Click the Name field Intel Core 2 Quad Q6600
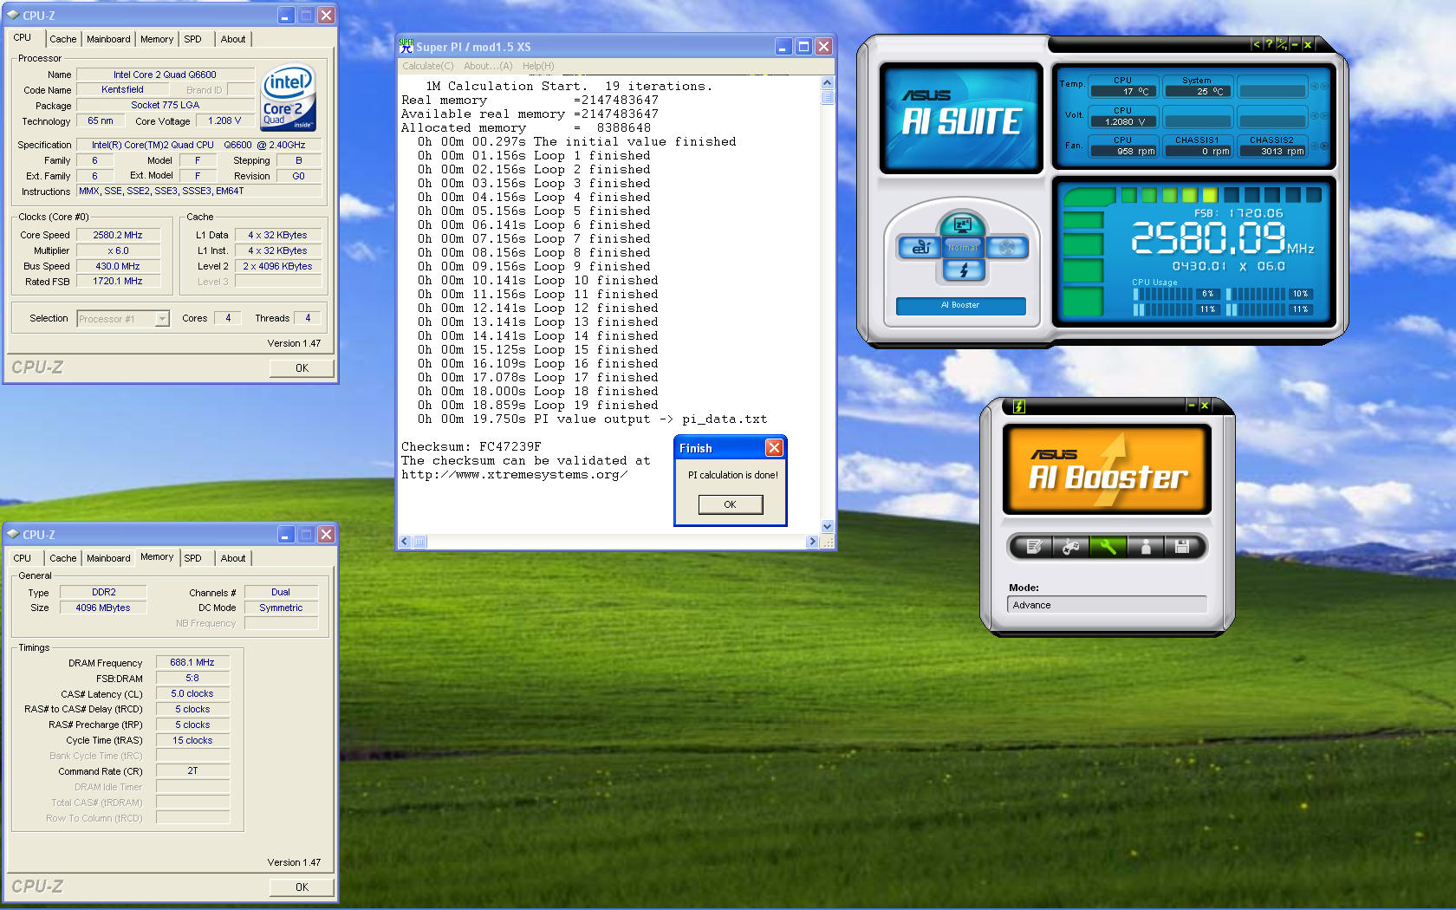 pyautogui.click(x=165, y=75)
